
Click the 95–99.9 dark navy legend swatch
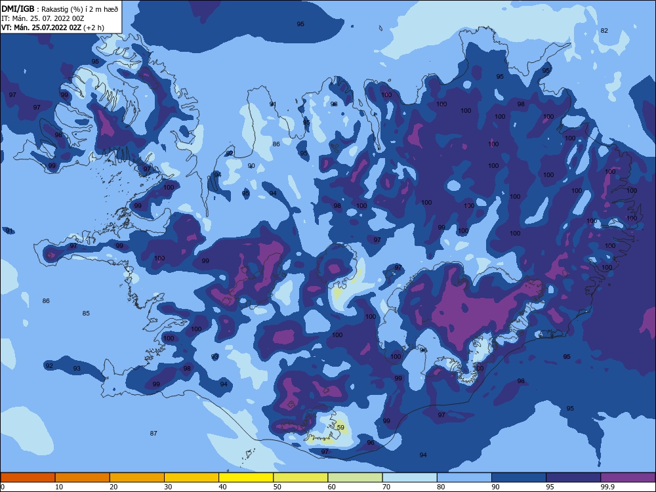click(573, 478)
